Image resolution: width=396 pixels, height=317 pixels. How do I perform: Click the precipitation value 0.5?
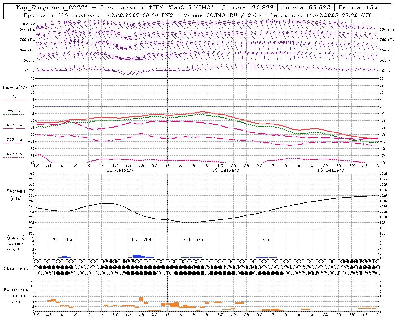click(x=148, y=240)
